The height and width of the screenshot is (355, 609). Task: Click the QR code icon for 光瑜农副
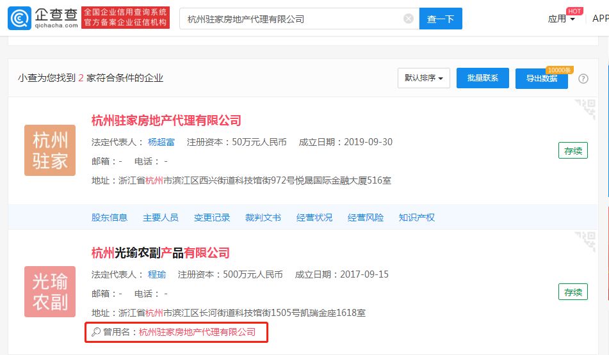[x=585, y=242]
